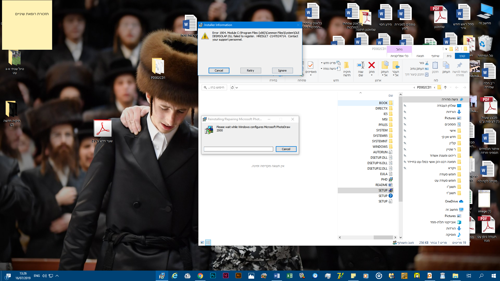Click the refresh icon next to the search box
This screenshot has width=500, height=281.
tap(232, 87)
